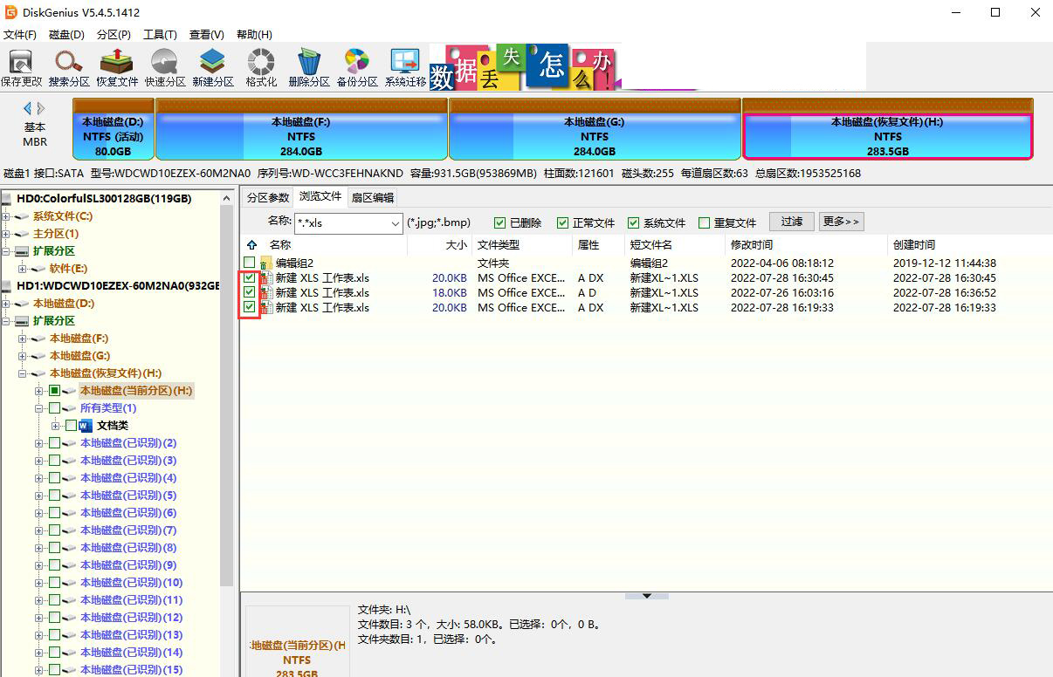Screen dimensions: 1053x677
Task: Sort by the 创建时间 column header
Action: 969,245
